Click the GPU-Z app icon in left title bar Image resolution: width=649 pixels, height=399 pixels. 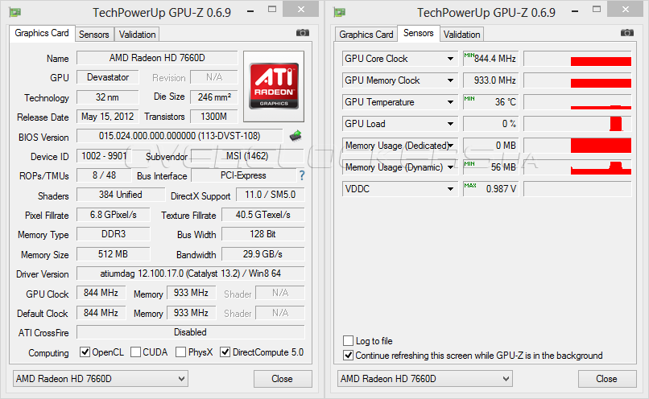tap(15, 12)
